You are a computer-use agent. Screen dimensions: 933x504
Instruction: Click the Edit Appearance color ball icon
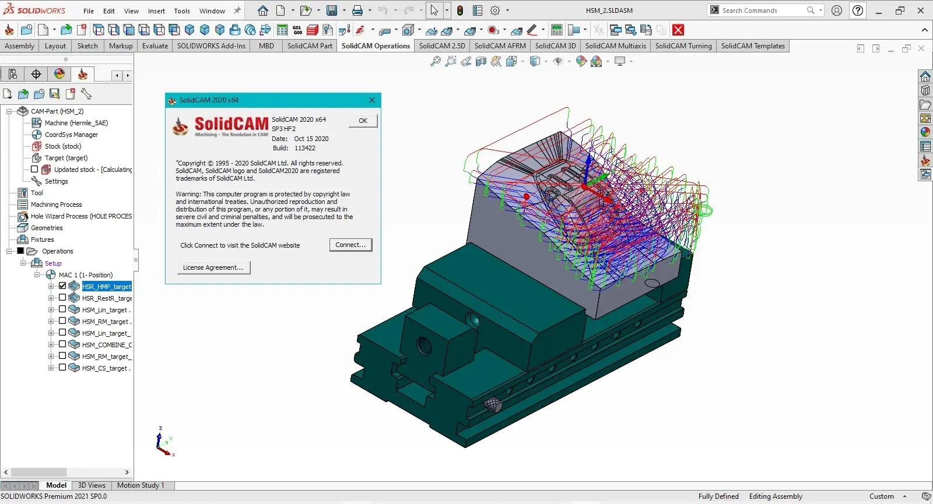[581, 61]
